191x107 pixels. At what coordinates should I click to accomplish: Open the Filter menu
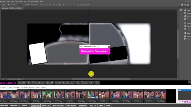pyautogui.click(x=25, y=2)
